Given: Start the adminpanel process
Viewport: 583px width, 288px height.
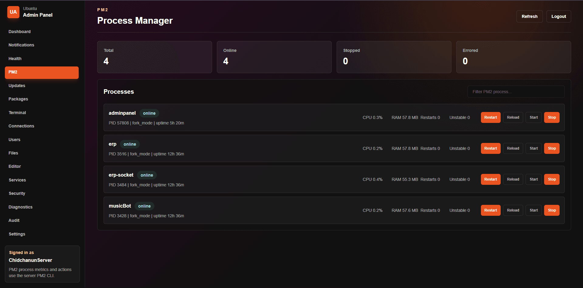Looking at the screenshot, I should click(534, 117).
